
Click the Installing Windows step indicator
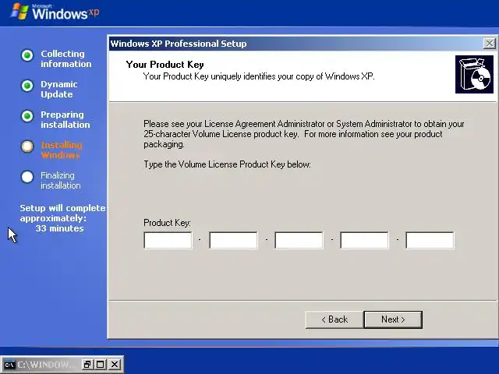[x=27, y=146]
